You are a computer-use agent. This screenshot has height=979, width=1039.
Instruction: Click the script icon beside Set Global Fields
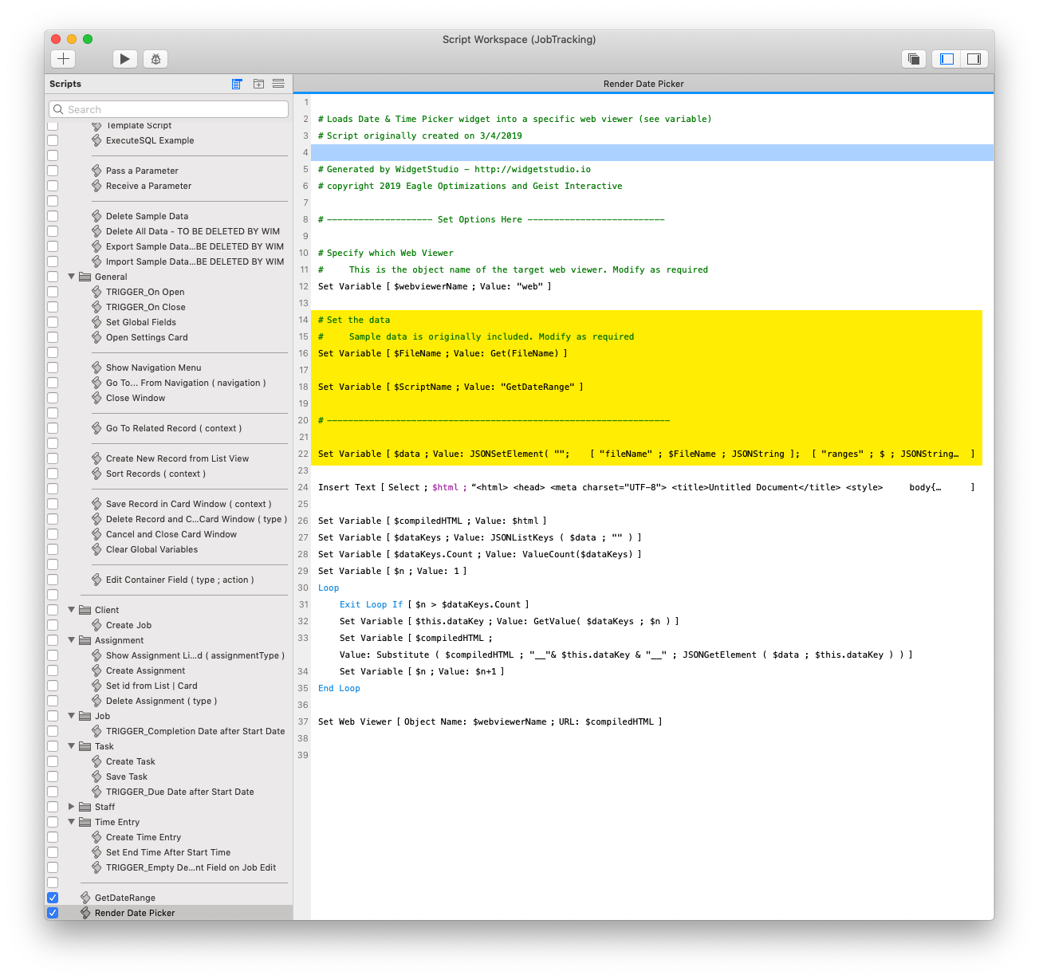[96, 322]
